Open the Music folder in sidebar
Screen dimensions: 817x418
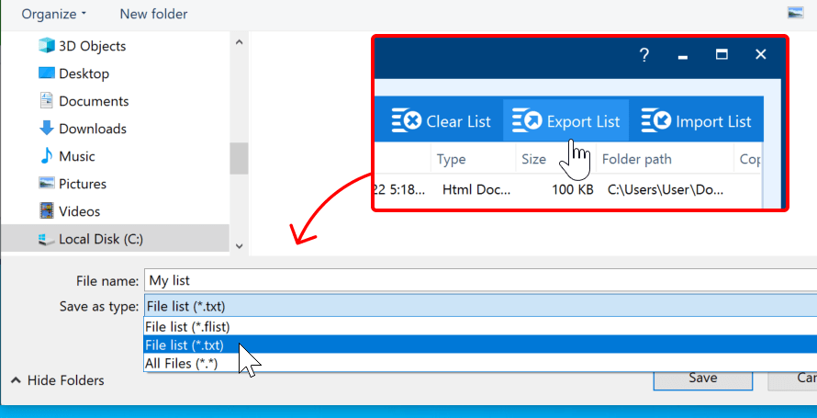(76, 156)
